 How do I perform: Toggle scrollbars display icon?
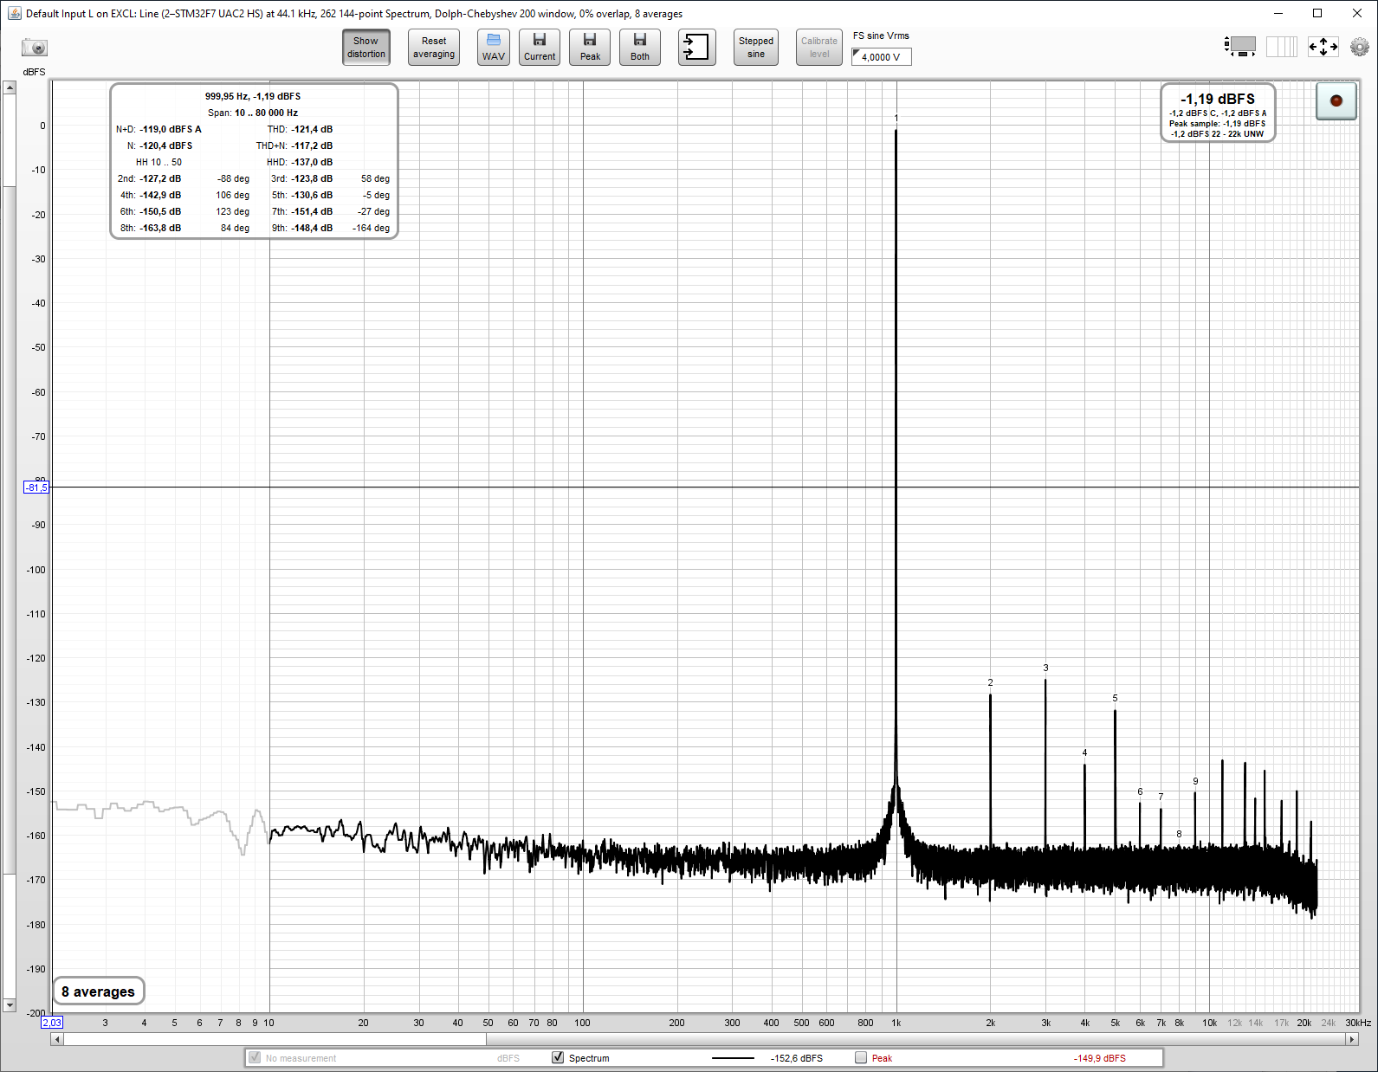tap(1240, 47)
